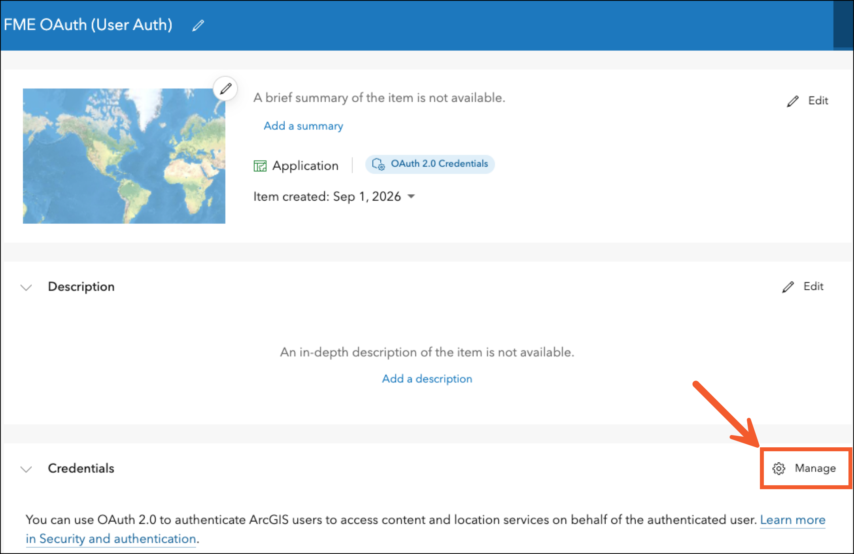Click the pencil icon beside FME OAuth title

coord(198,26)
